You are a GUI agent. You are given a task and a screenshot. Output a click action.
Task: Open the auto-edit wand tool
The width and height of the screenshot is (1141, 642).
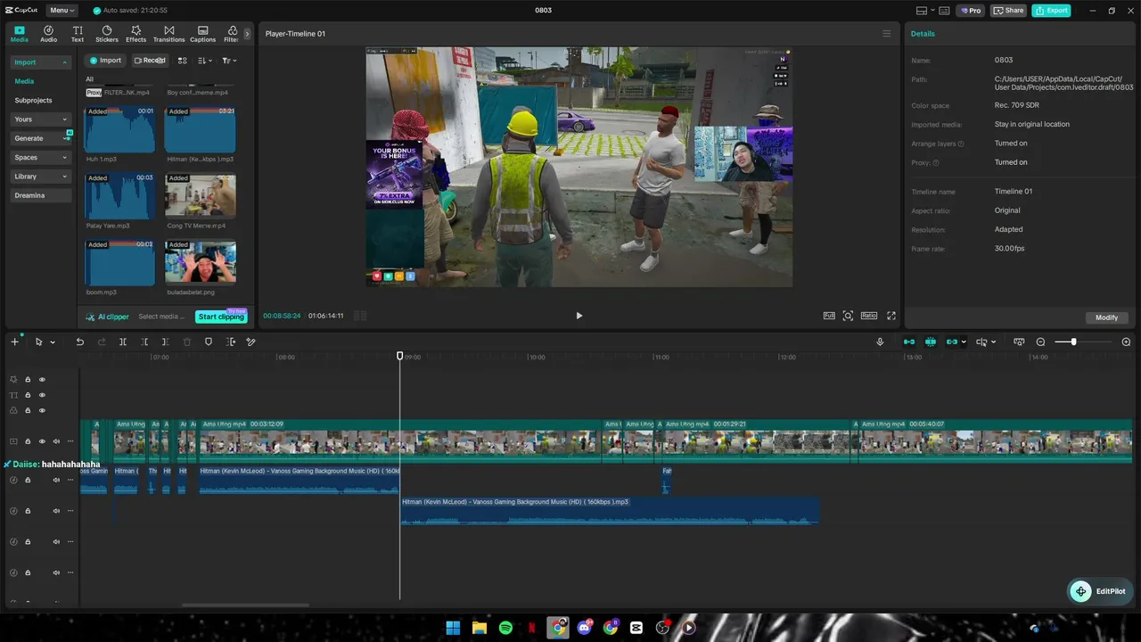tap(251, 342)
